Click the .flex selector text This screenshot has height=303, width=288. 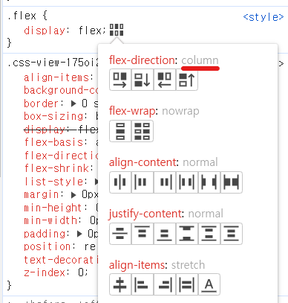22,16
